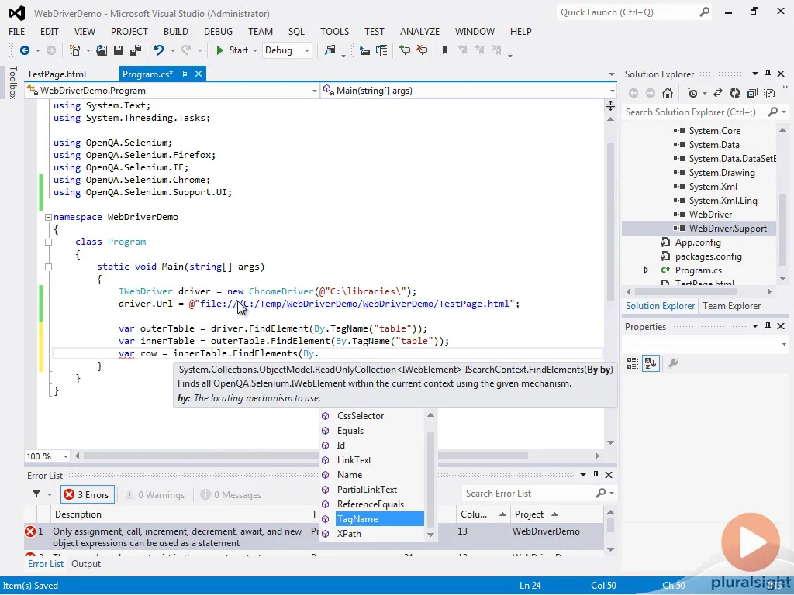
Task: Click the Comment selected lines icon
Action: pyautogui.click(x=405, y=50)
